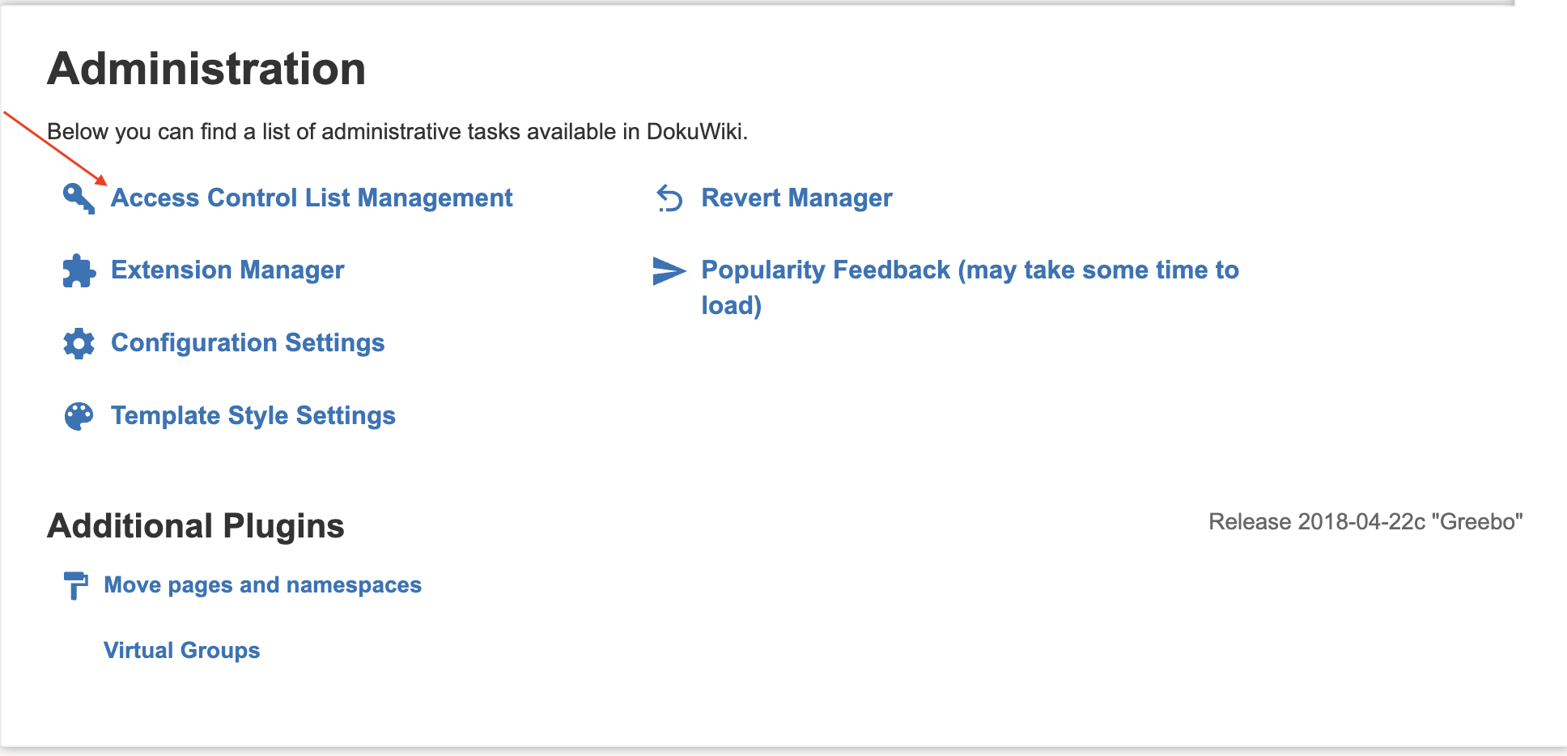Click the gear icon for Configuration Settings
The height and width of the screenshot is (756, 1567).
click(79, 343)
